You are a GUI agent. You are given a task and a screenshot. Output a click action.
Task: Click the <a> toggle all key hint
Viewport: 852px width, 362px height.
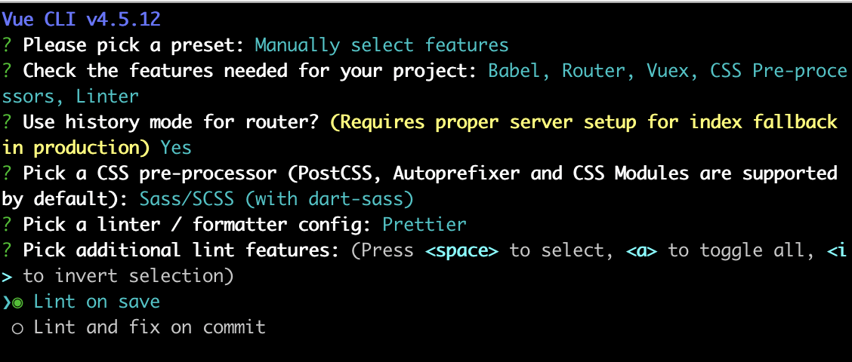click(x=641, y=250)
